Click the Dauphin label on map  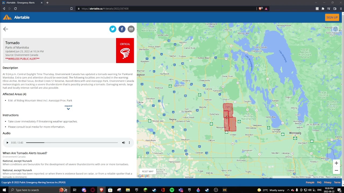[x=248, y=101]
